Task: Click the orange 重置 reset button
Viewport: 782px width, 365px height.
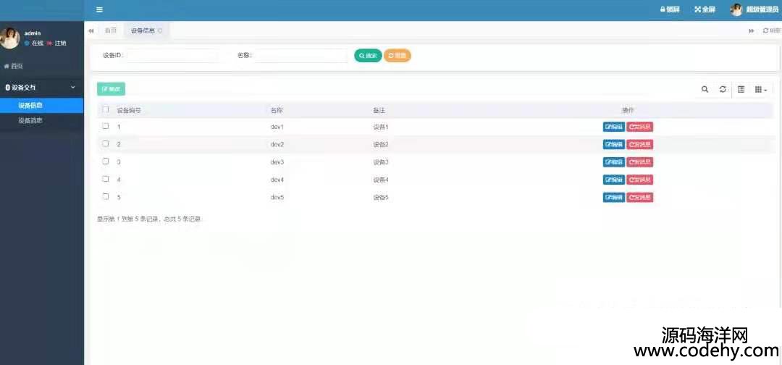Action: coord(397,56)
